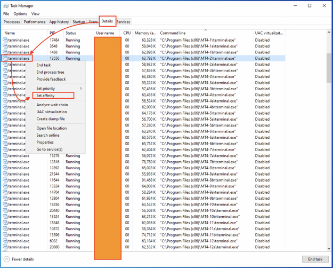333x268 pixels.
Task: Click the scrollbar up arrow
Action: 329,33
